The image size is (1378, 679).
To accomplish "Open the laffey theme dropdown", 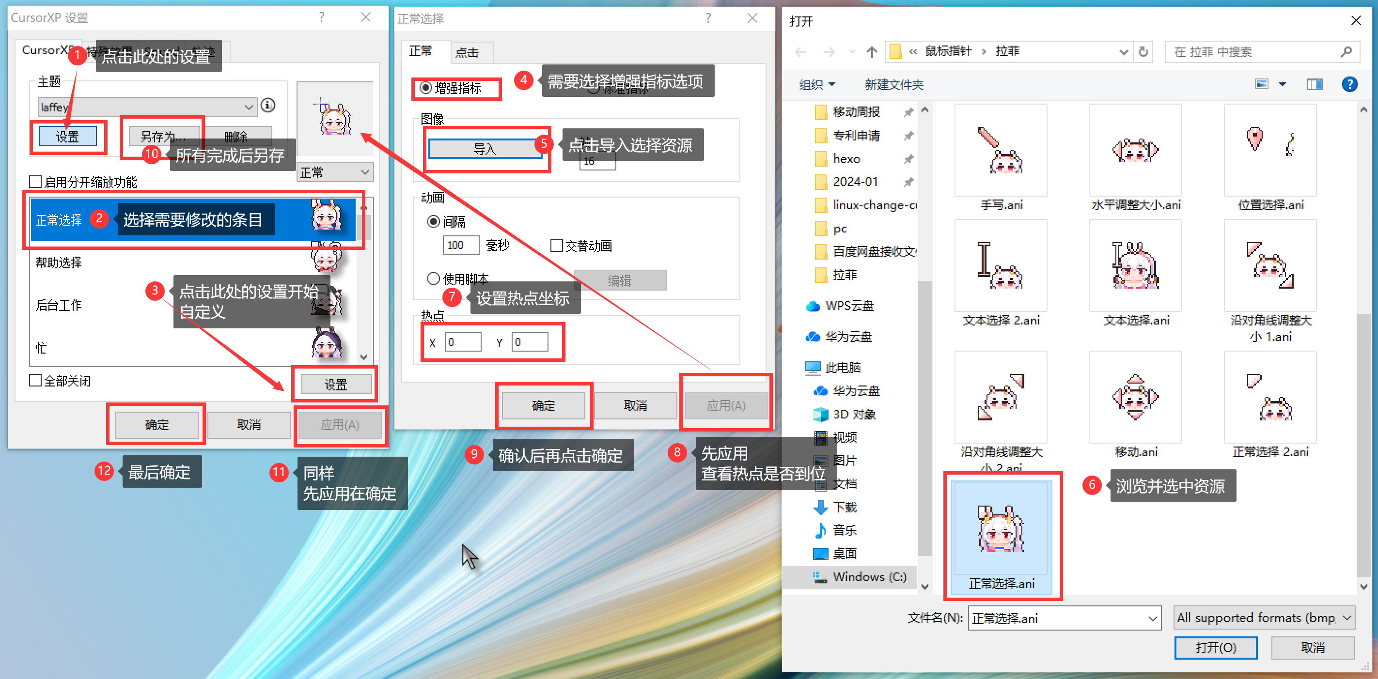I will pyautogui.click(x=248, y=107).
